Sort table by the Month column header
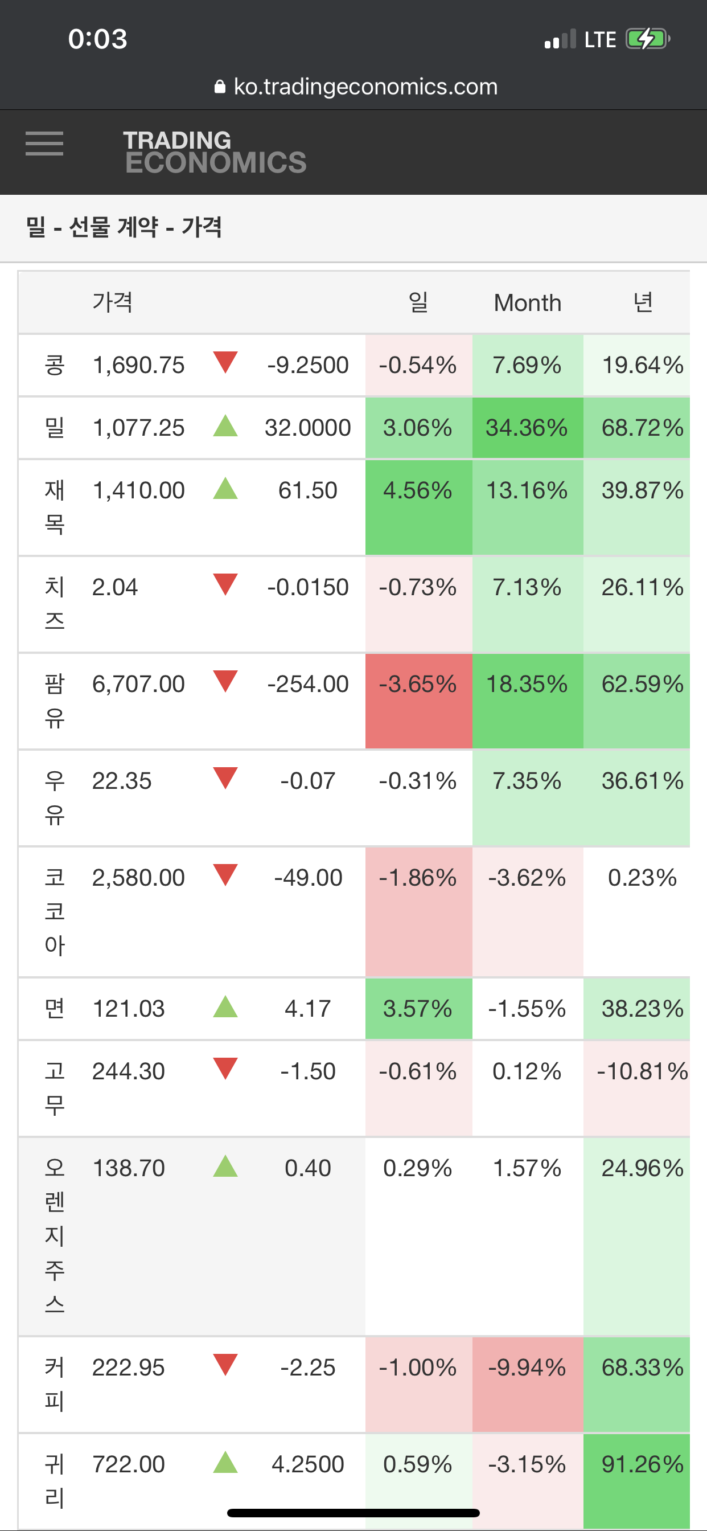The width and height of the screenshot is (707, 1531). (x=527, y=303)
